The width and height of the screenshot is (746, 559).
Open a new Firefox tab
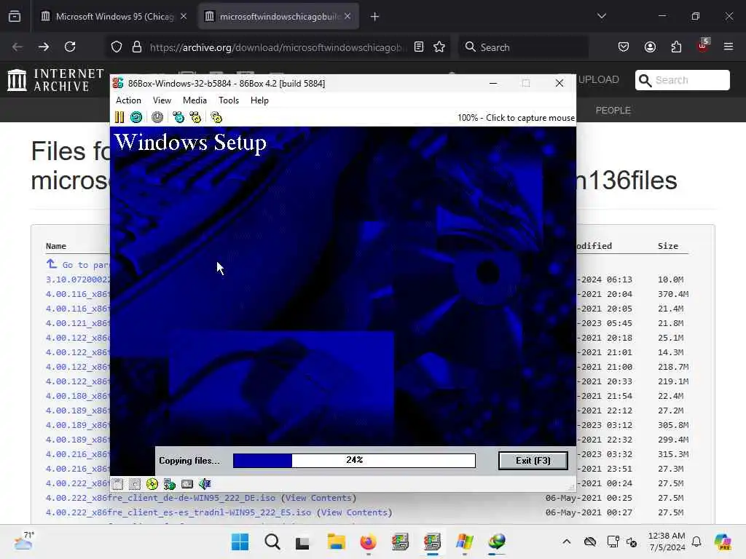(x=375, y=17)
